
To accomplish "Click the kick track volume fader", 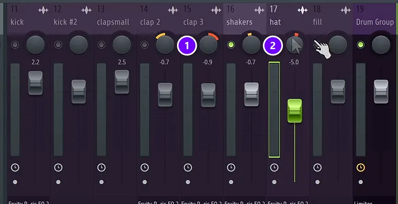I will tap(36, 83).
